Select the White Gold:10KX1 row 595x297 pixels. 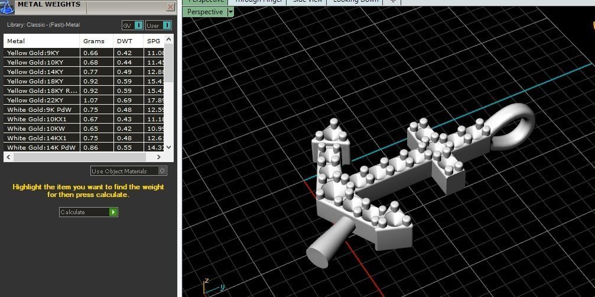[x=84, y=120]
